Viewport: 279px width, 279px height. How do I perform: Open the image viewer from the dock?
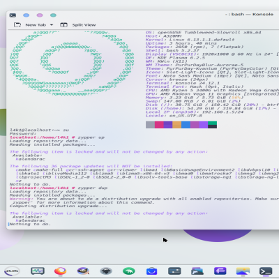pyautogui.click(x=243, y=271)
